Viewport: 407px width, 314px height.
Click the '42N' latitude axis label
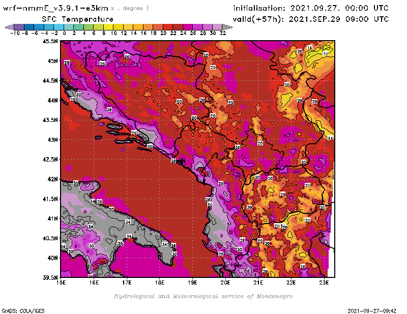[53, 179]
